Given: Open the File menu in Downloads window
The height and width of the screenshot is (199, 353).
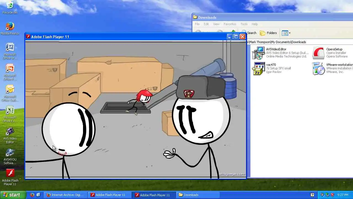Looking at the screenshot, I should [x=197, y=24].
